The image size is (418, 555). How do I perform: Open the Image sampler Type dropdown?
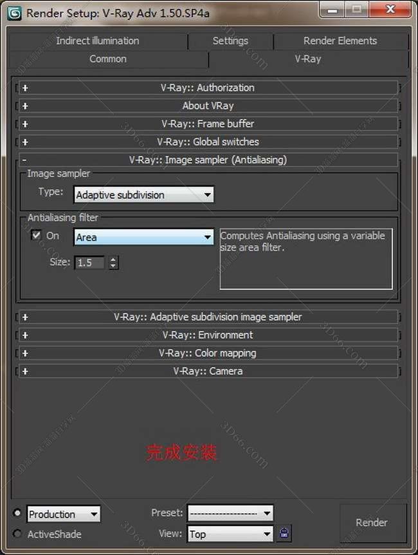(143, 194)
